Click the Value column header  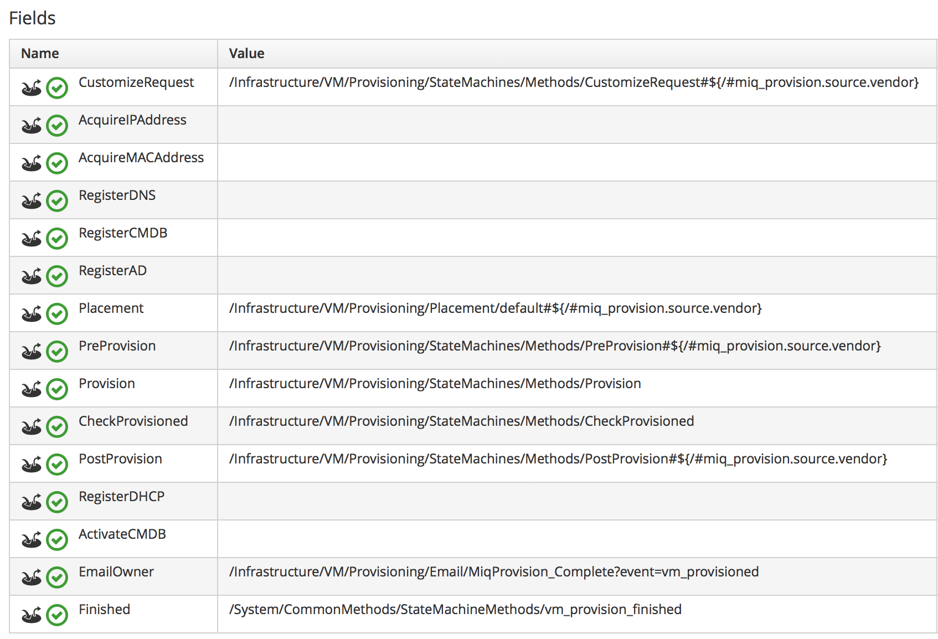(x=246, y=54)
